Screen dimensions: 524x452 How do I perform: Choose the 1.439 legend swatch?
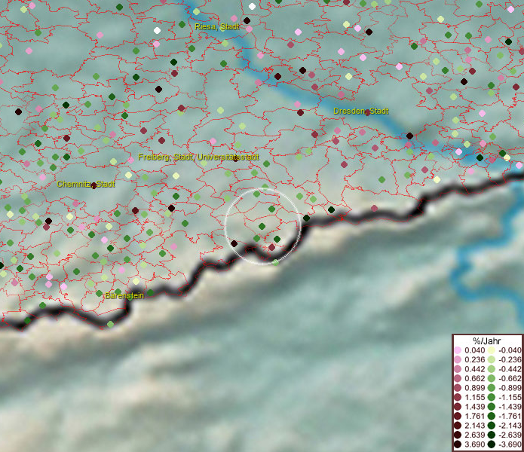(x=458, y=408)
